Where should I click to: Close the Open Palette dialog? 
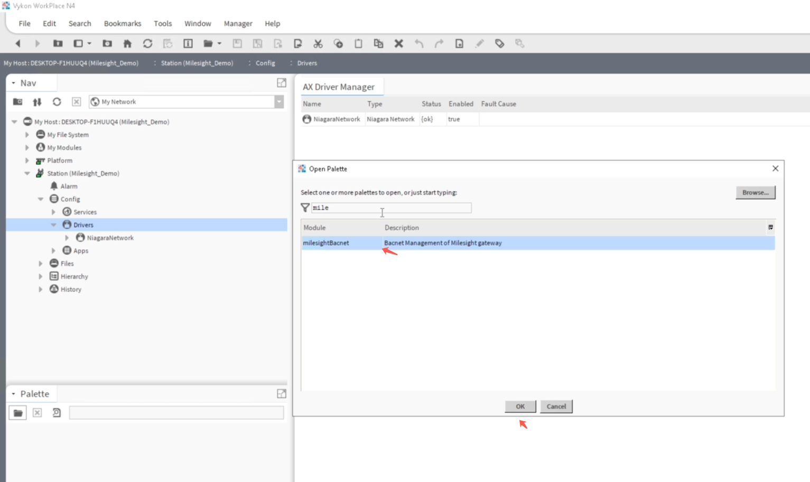(x=775, y=168)
